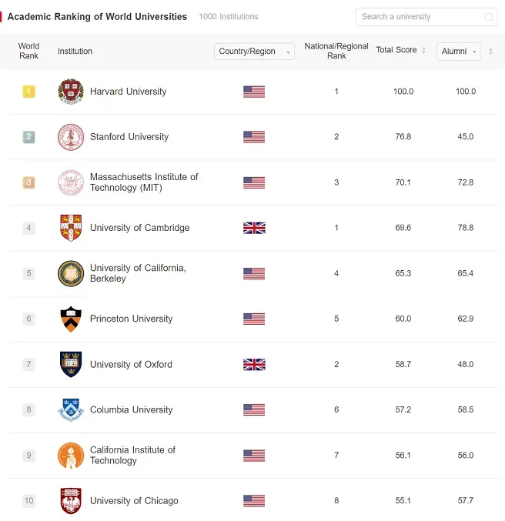The height and width of the screenshot is (521, 505).
Task: Click the Harvard University crest logo
Action: pos(71,92)
